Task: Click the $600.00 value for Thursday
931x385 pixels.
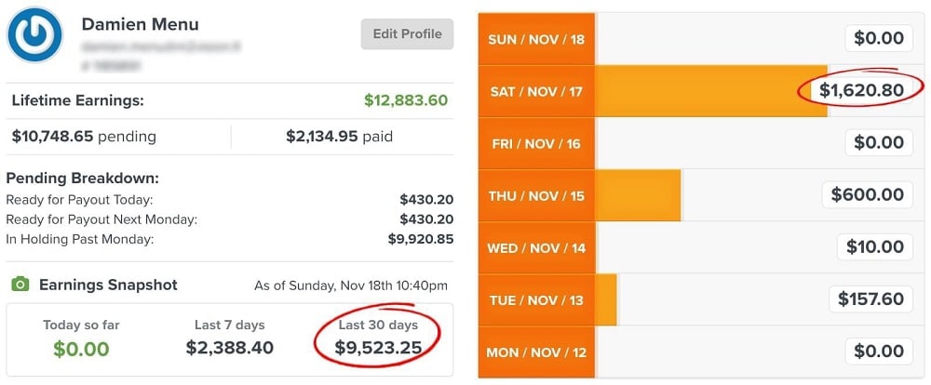Action: pyautogui.click(x=868, y=194)
